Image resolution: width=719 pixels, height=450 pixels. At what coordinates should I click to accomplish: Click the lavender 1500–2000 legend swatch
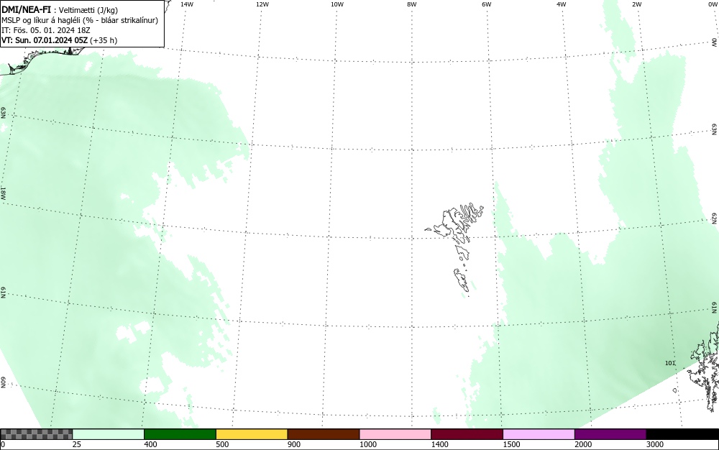click(539, 434)
